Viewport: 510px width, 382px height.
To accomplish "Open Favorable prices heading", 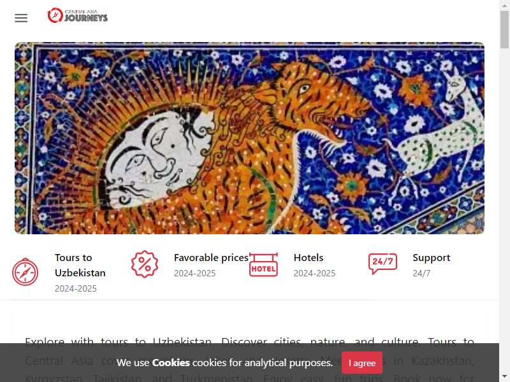I will pos(211,258).
